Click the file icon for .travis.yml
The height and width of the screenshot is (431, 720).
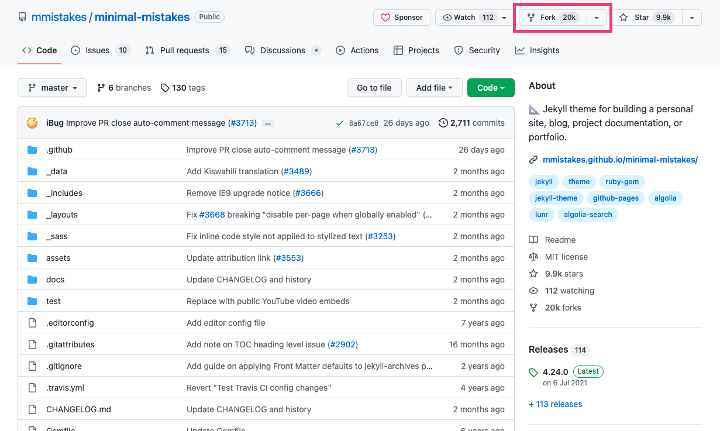(32, 388)
